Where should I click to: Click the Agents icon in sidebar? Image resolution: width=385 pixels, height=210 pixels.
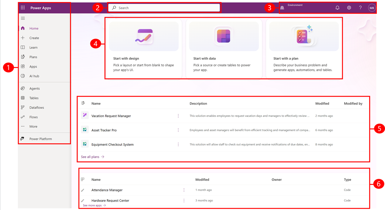[23, 88]
